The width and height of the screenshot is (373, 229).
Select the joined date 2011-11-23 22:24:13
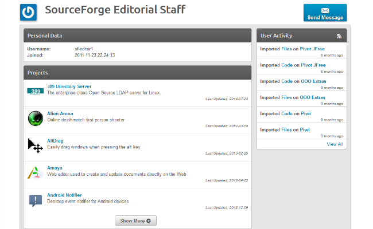pyautogui.click(x=95, y=55)
